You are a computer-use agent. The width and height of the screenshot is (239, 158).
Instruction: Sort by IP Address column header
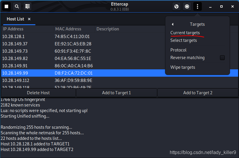point(27,29)
